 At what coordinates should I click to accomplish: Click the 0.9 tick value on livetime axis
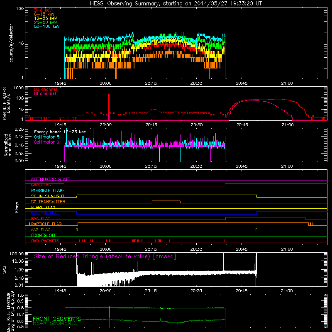20,301
